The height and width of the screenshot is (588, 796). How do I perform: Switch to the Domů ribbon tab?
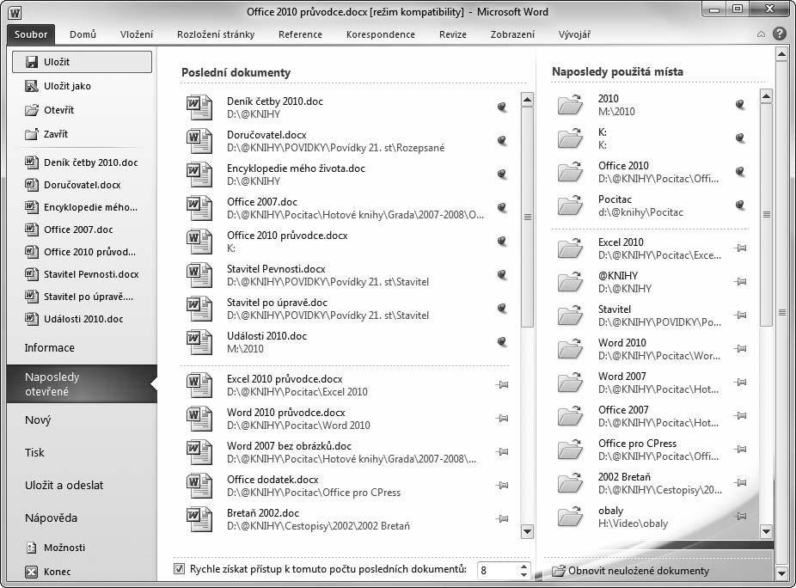[x=83, y=34]
